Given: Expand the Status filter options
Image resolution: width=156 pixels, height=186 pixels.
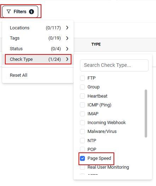Looking at the screenshot, I should coord(38,49).
